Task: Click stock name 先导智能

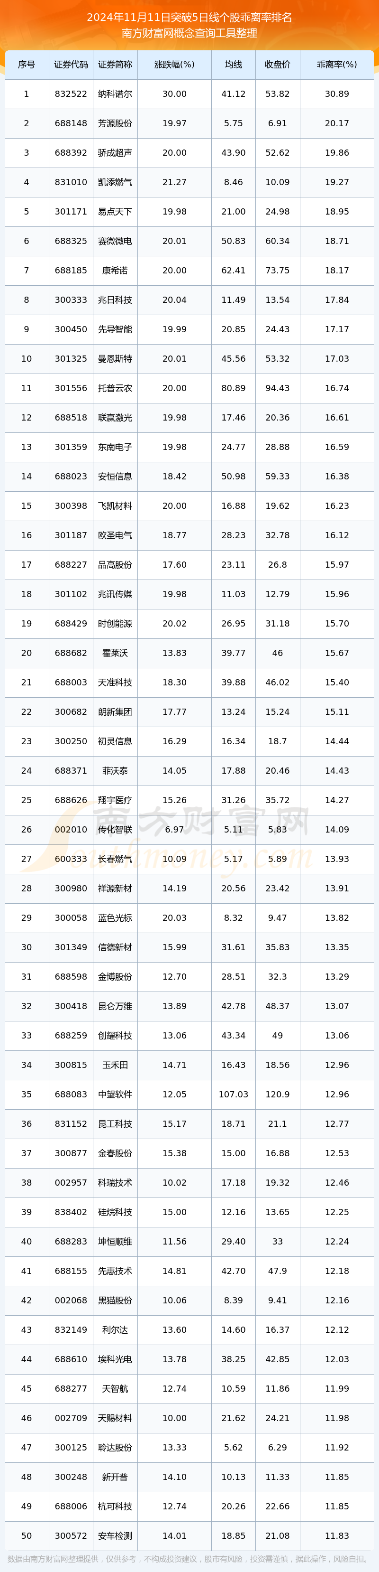Action: [x=115, y=329]
